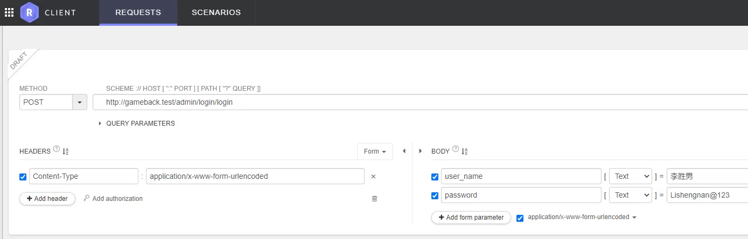Open the POST method dropdown
This screenshot has height=239, width=748.
[x=80, y=102]
